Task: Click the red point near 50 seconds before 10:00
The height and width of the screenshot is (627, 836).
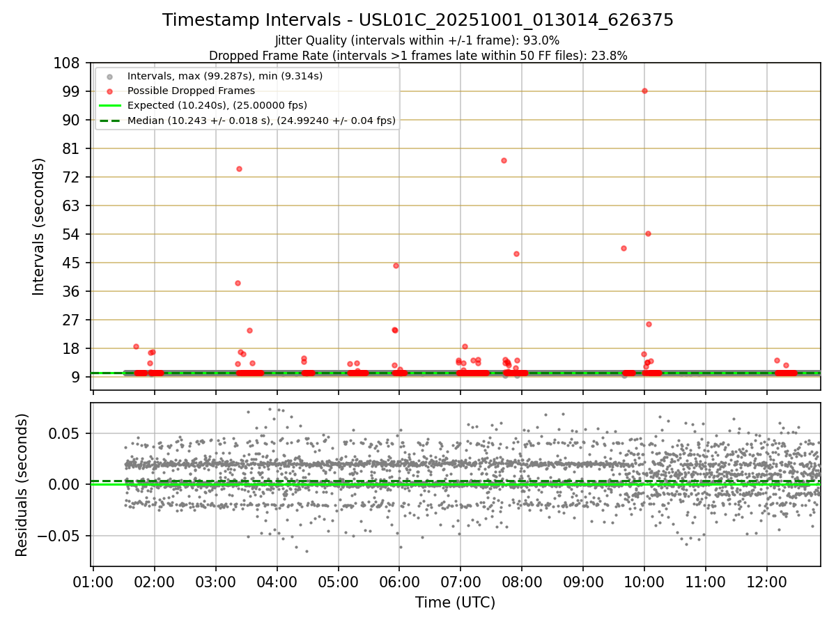Action: tap(624, 248)
